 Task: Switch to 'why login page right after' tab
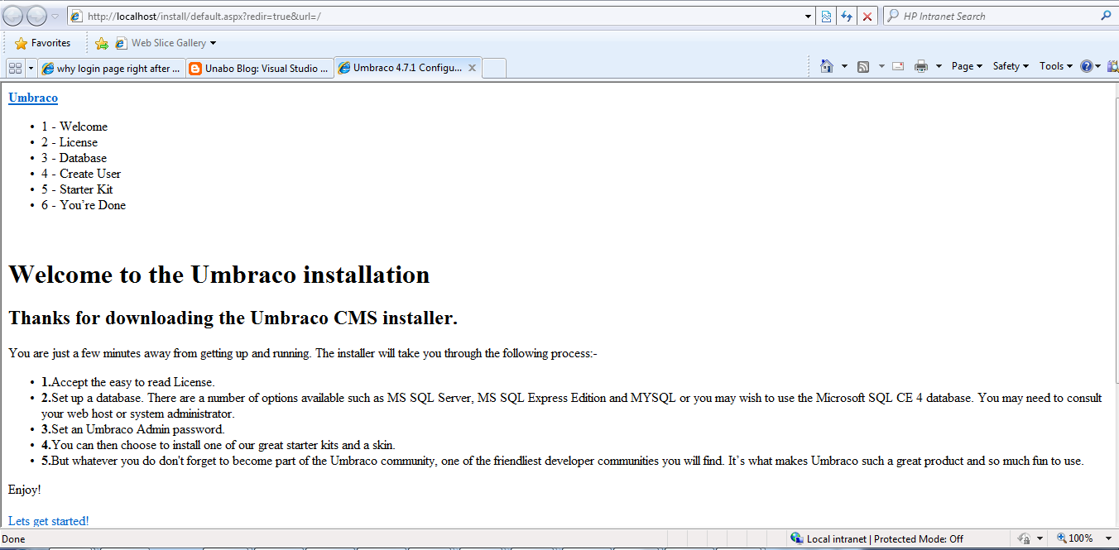coord(111,69)
